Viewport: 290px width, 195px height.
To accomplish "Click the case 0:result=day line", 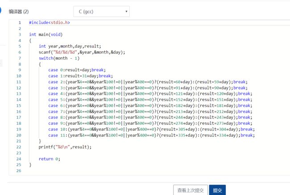I will [77, 70].
